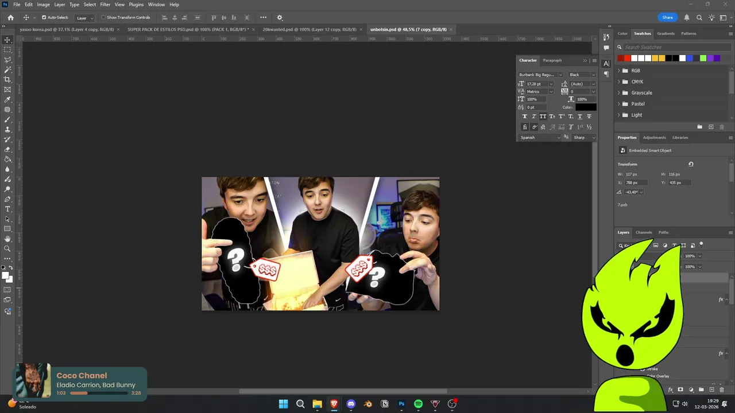Select the Eyedropper tool
This screenshot has height=413, width=735.
(x=7, y=100)
